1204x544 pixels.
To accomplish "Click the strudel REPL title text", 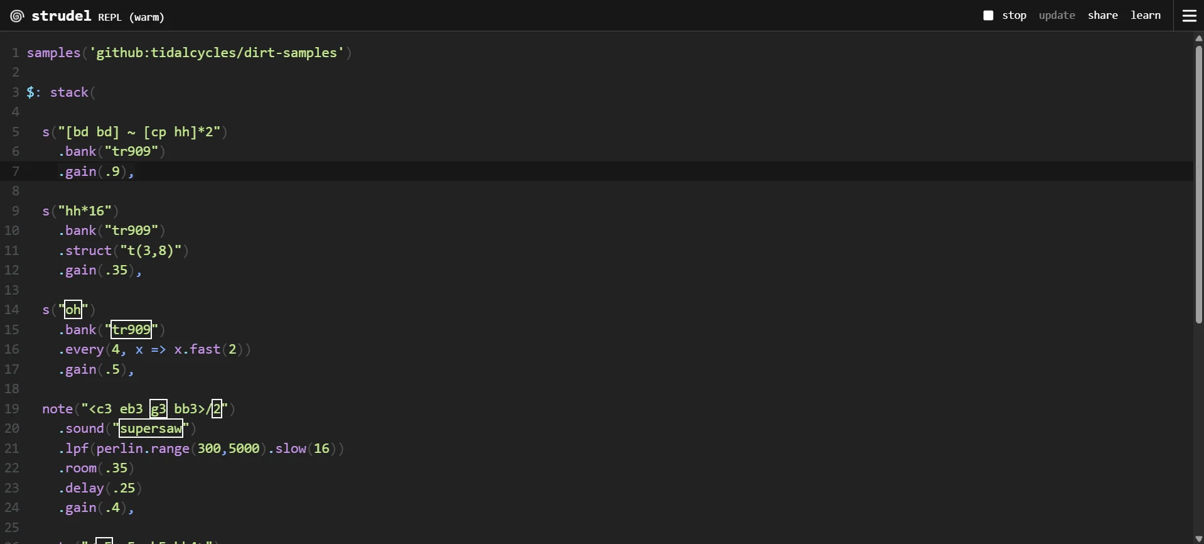I will (x=98, y=16).
